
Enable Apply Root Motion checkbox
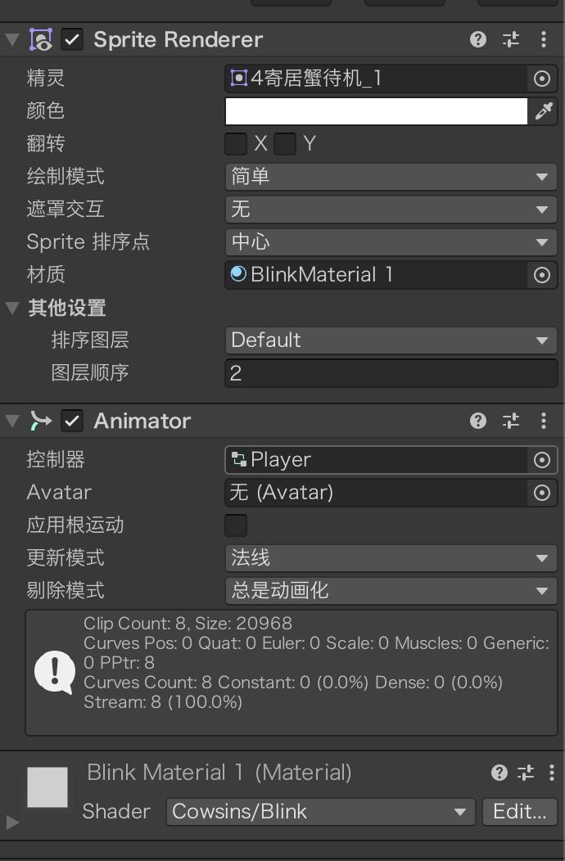236,525
